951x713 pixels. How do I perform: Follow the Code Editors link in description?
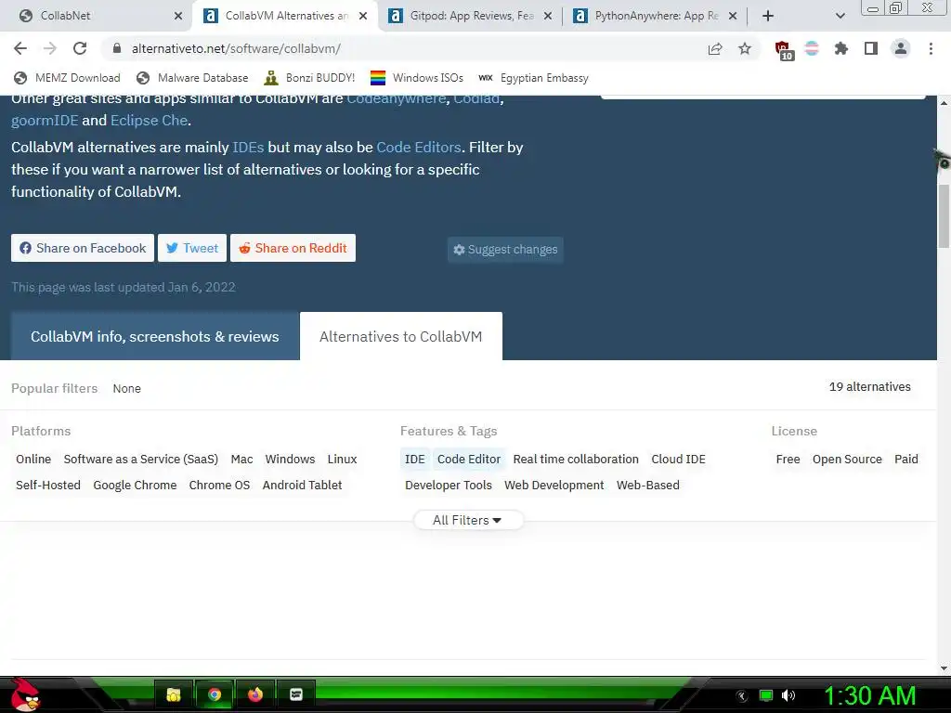(x=419, y=148)
